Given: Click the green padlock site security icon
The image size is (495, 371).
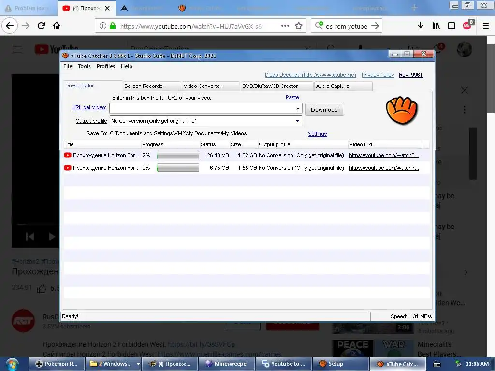Looking at the screenshot, I should (x=112, y=26).
